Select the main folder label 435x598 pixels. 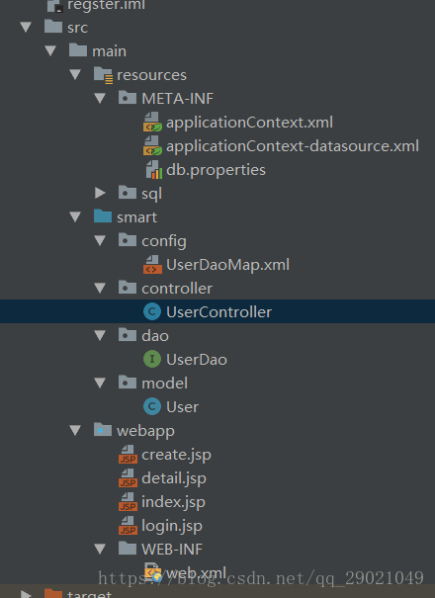[109, 51]
